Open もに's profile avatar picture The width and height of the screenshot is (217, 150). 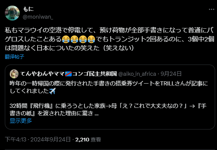coord(12,13)
